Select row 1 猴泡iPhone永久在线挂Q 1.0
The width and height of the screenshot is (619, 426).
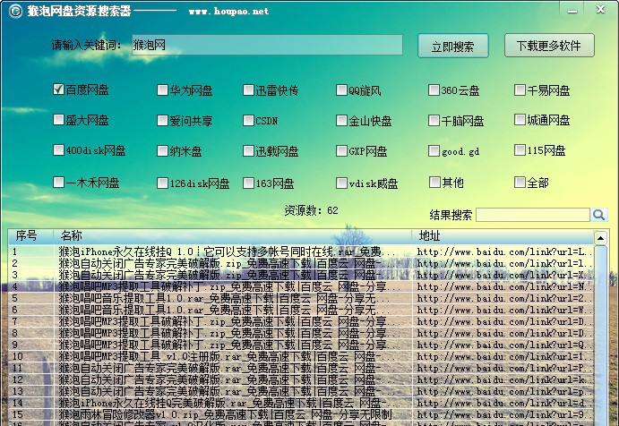(x=301, y=251)
